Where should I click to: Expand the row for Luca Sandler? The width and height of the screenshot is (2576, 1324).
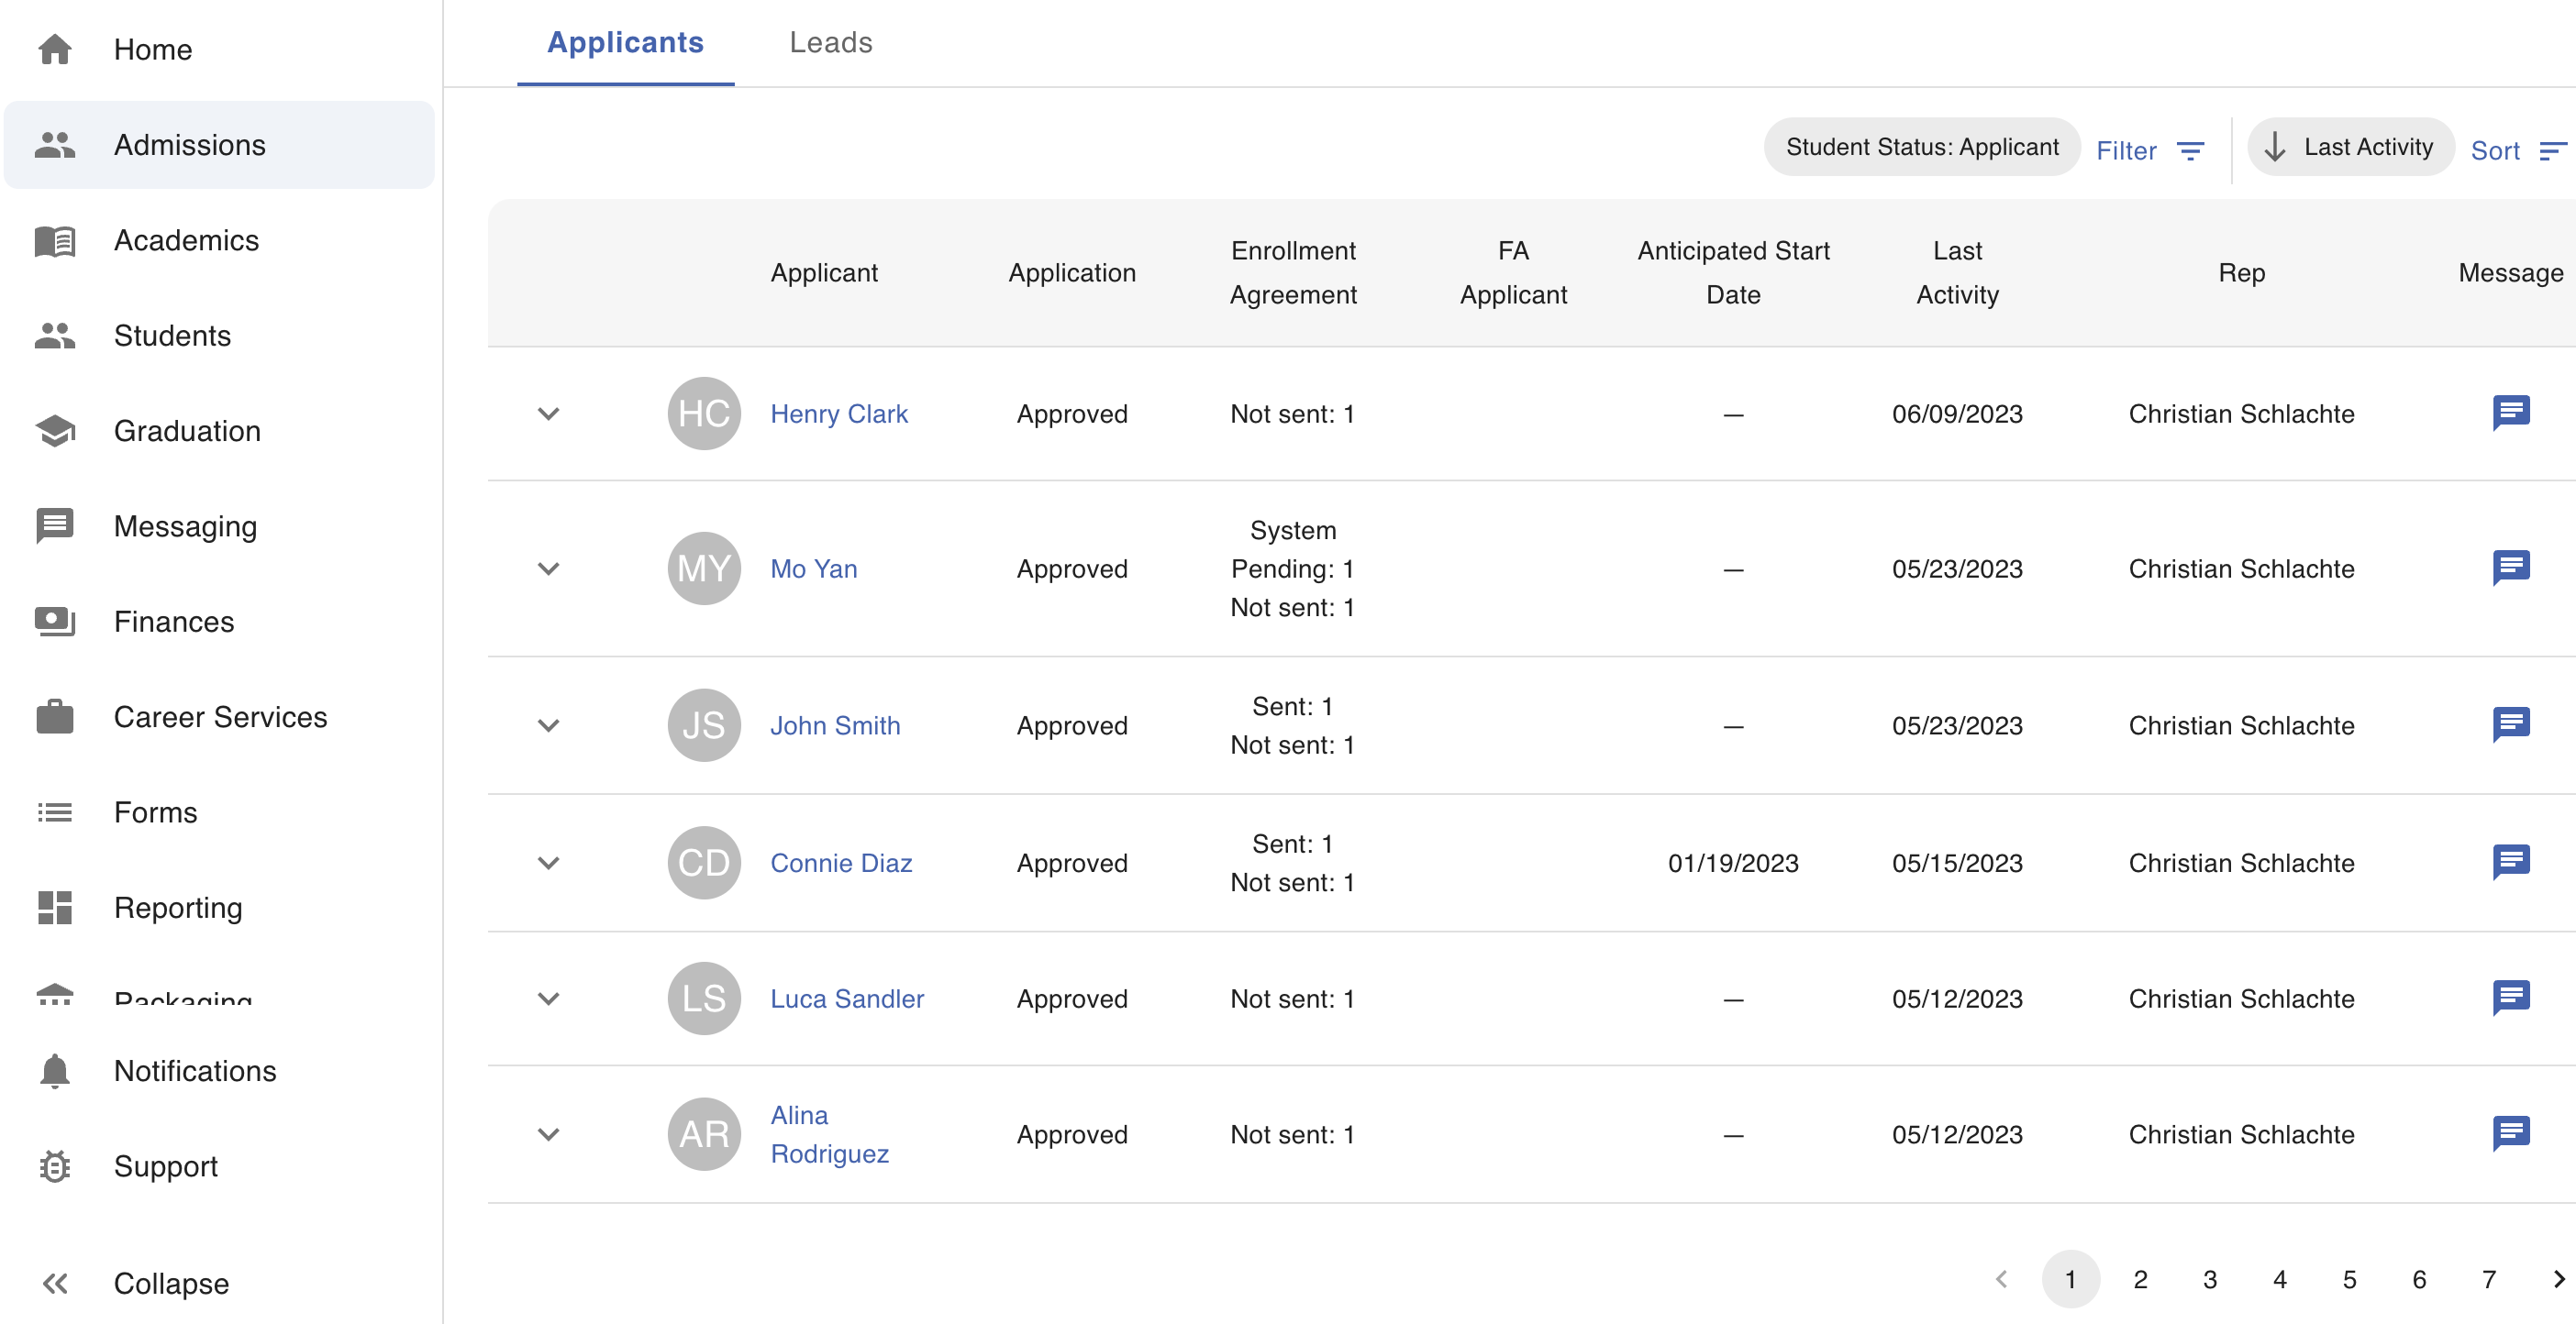549,999
